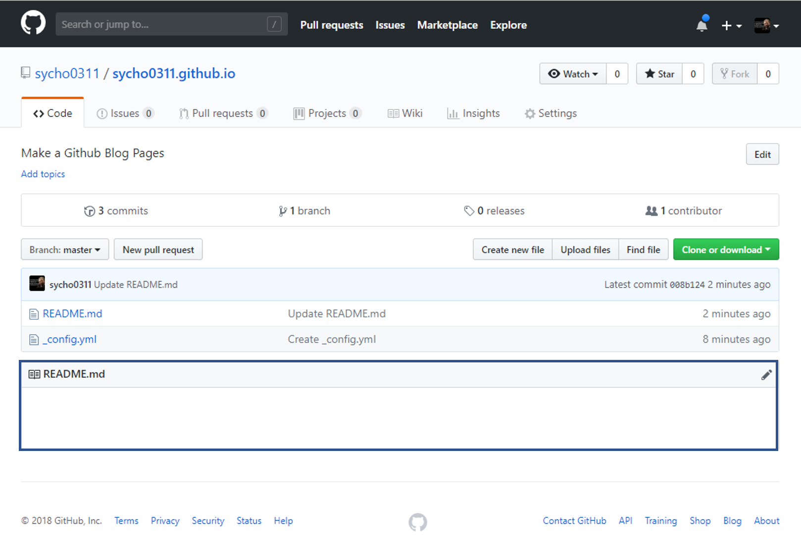Screen dimensions: 801x551
Task: Open the API footer link
Action: point(626,521)
